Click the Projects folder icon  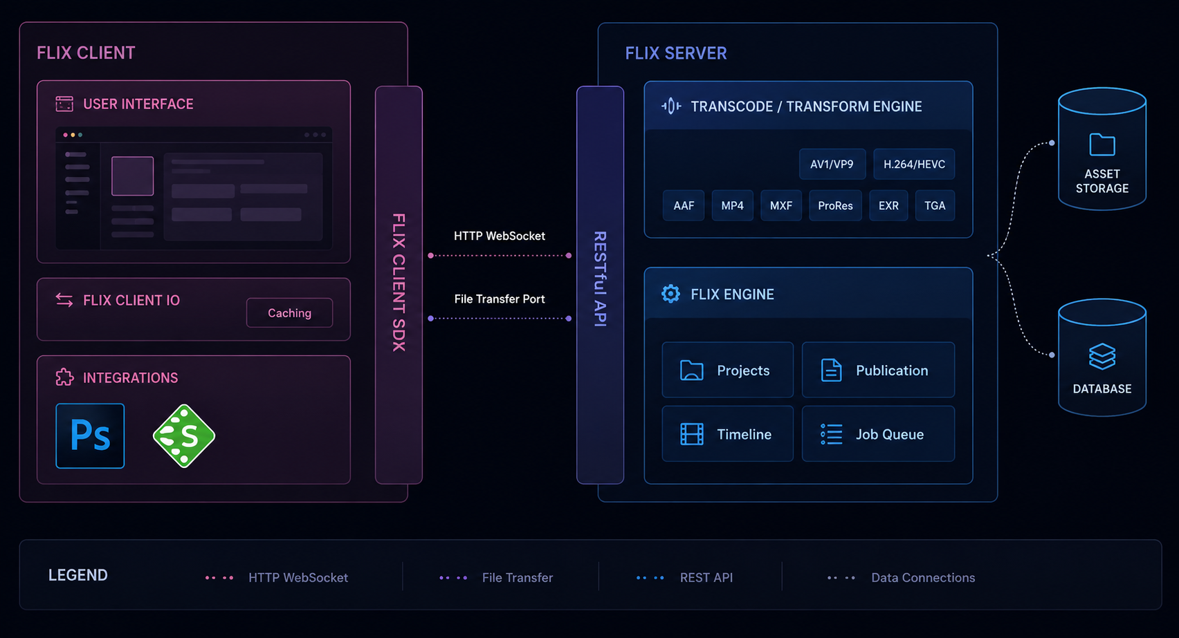coord(691,370)
